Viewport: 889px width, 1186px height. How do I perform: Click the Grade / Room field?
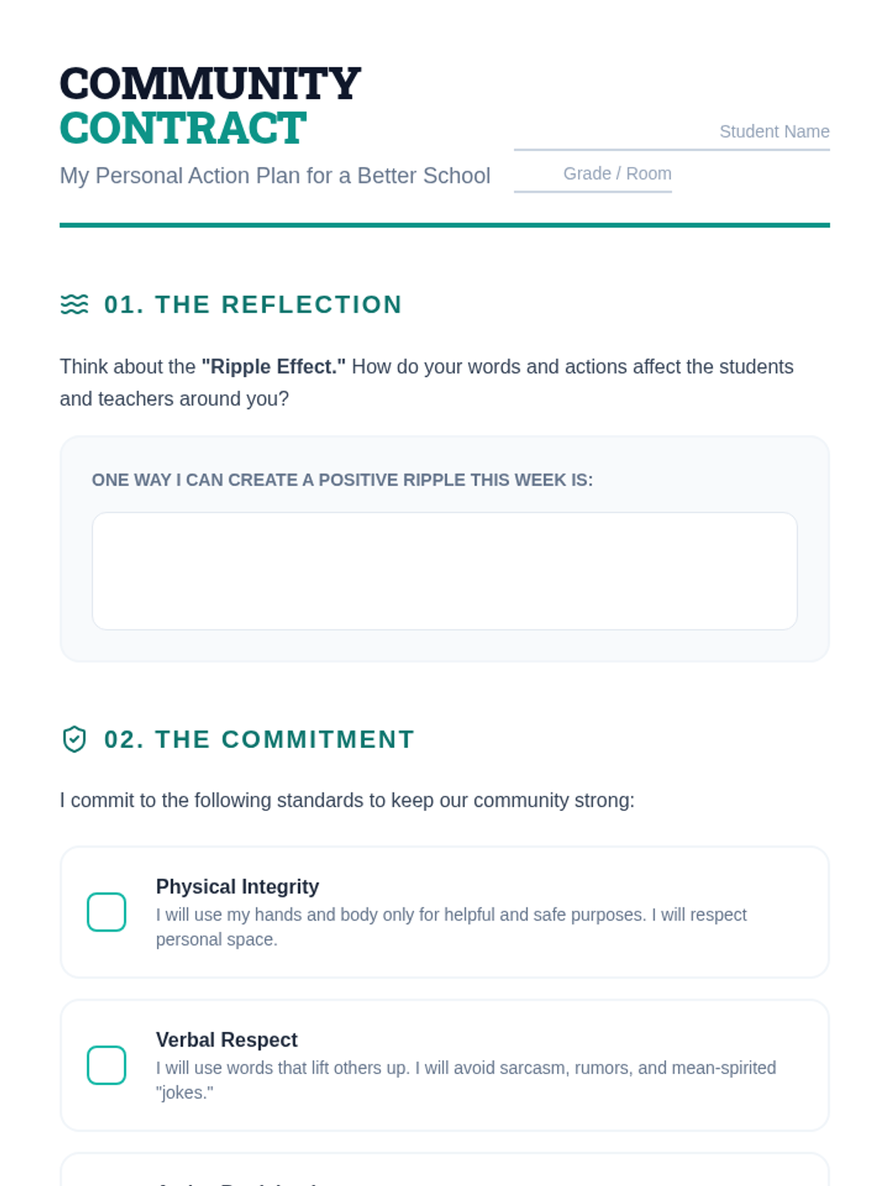[593, 174]
